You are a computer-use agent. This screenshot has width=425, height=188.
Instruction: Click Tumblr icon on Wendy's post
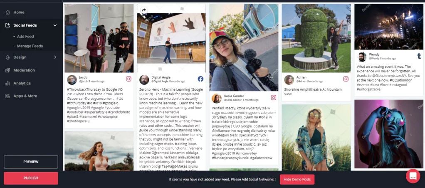(419, 56)
